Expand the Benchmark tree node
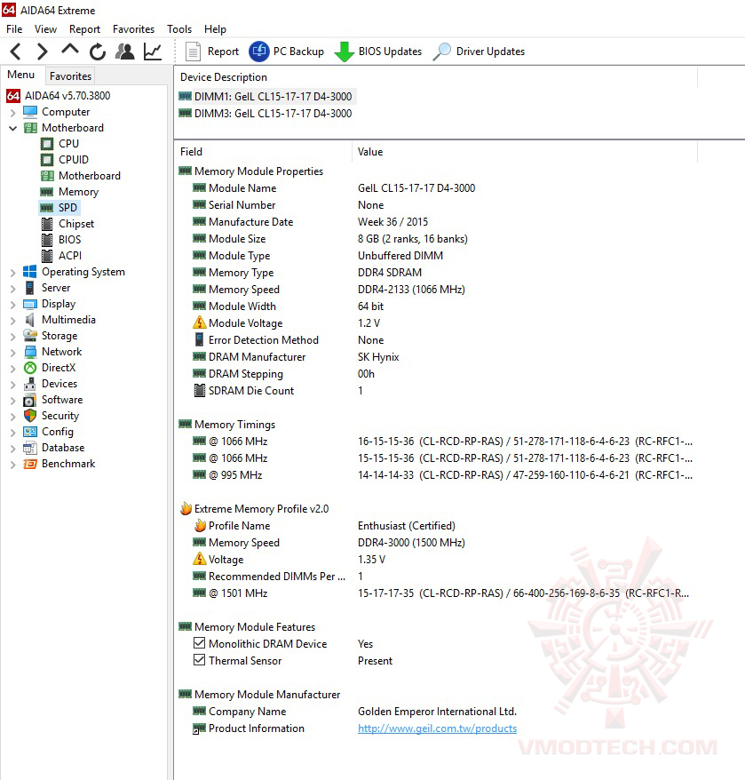Image resolution: width=745 pixels, height=780 pixels. [x=13, y=465]
